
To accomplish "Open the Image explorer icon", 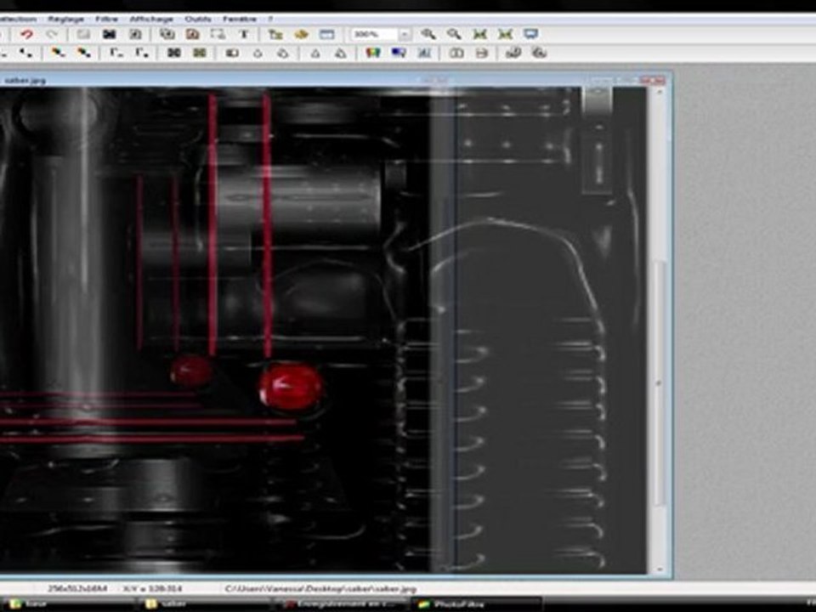I will point(275,34).
